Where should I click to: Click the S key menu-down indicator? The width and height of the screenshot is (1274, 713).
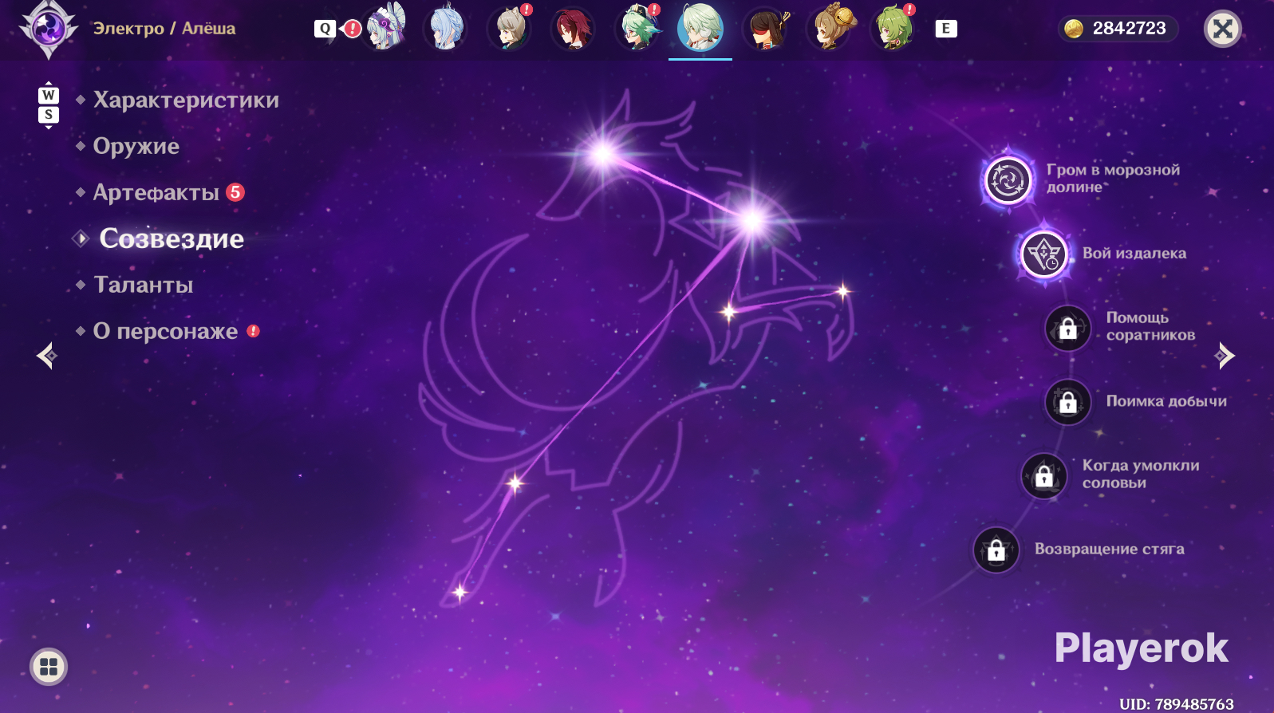[49, 115]
